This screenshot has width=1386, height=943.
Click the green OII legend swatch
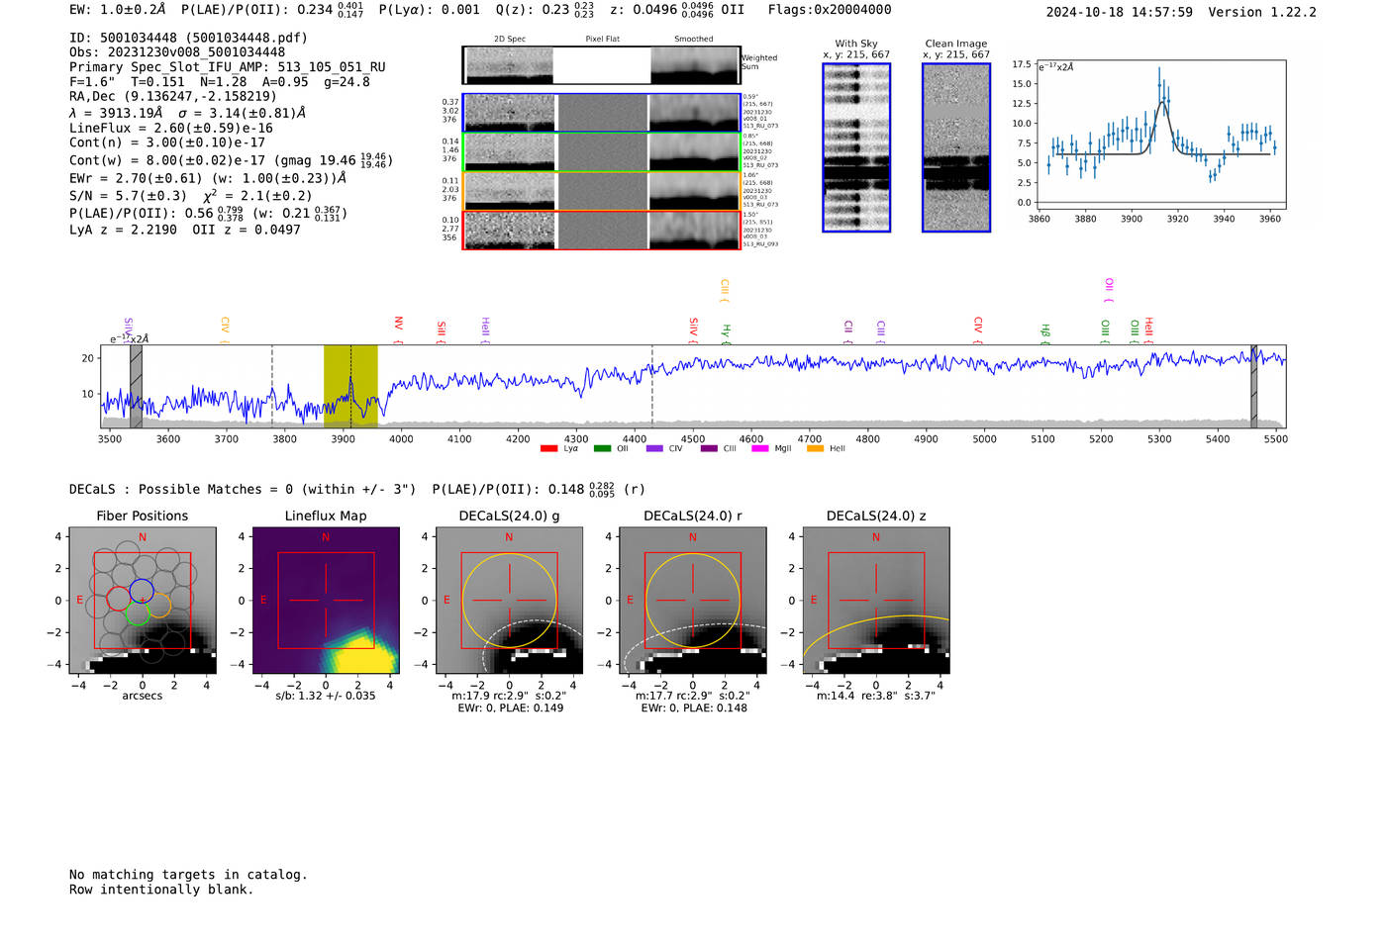pyautogui.click(x=602, y=448)
